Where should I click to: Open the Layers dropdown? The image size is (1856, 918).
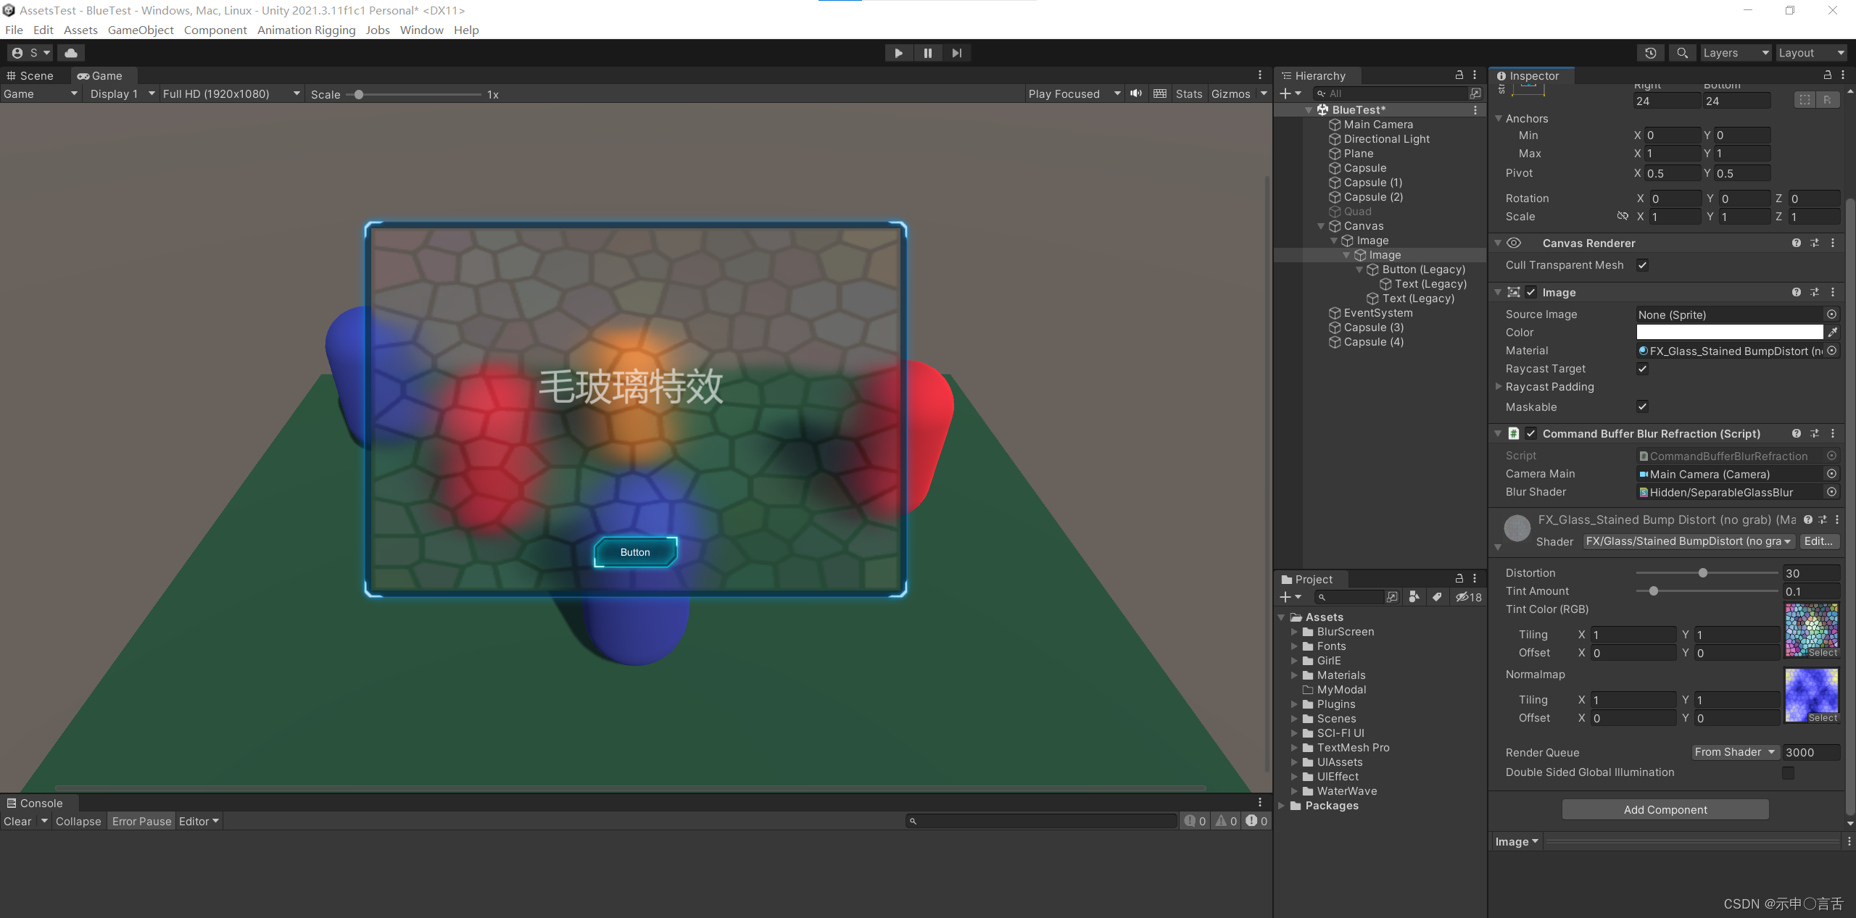tap(1735, 53)
